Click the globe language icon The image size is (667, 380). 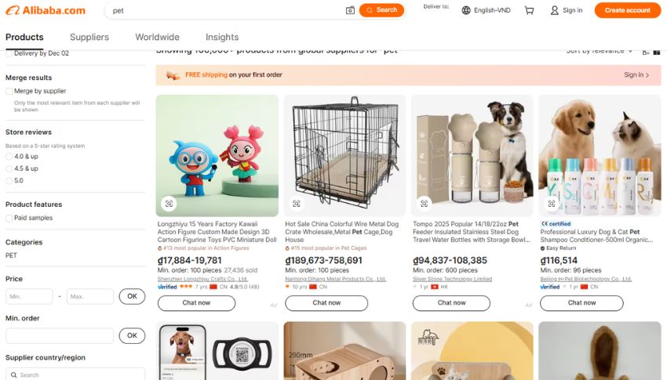pos(466,10)
